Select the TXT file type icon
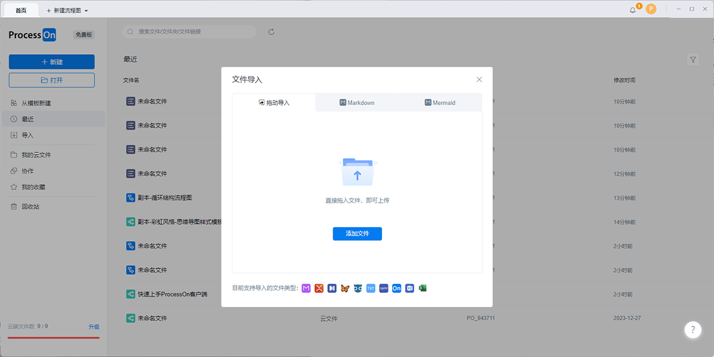Viewport: 714px width, 357px height. 371,288
